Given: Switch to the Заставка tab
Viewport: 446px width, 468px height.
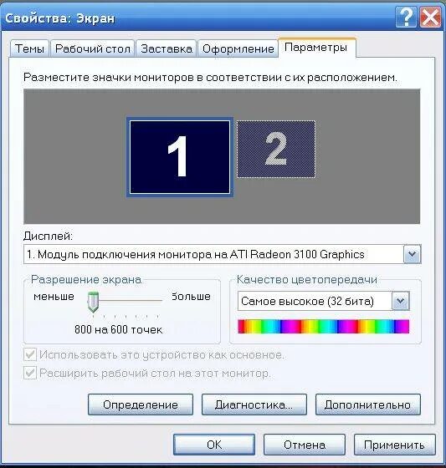Looking at the screenshot, I should point(167,48).
